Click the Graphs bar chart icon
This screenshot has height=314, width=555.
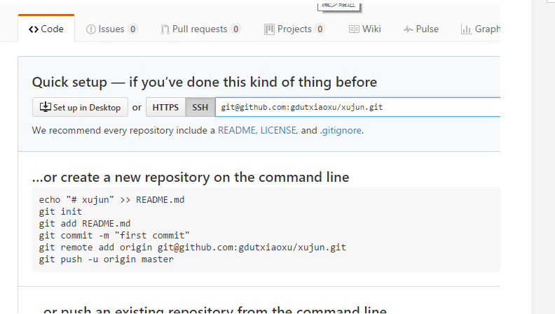[x=466, y=29]
